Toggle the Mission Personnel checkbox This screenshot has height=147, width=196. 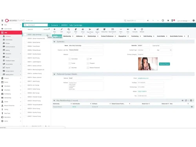tap(88, 68)
